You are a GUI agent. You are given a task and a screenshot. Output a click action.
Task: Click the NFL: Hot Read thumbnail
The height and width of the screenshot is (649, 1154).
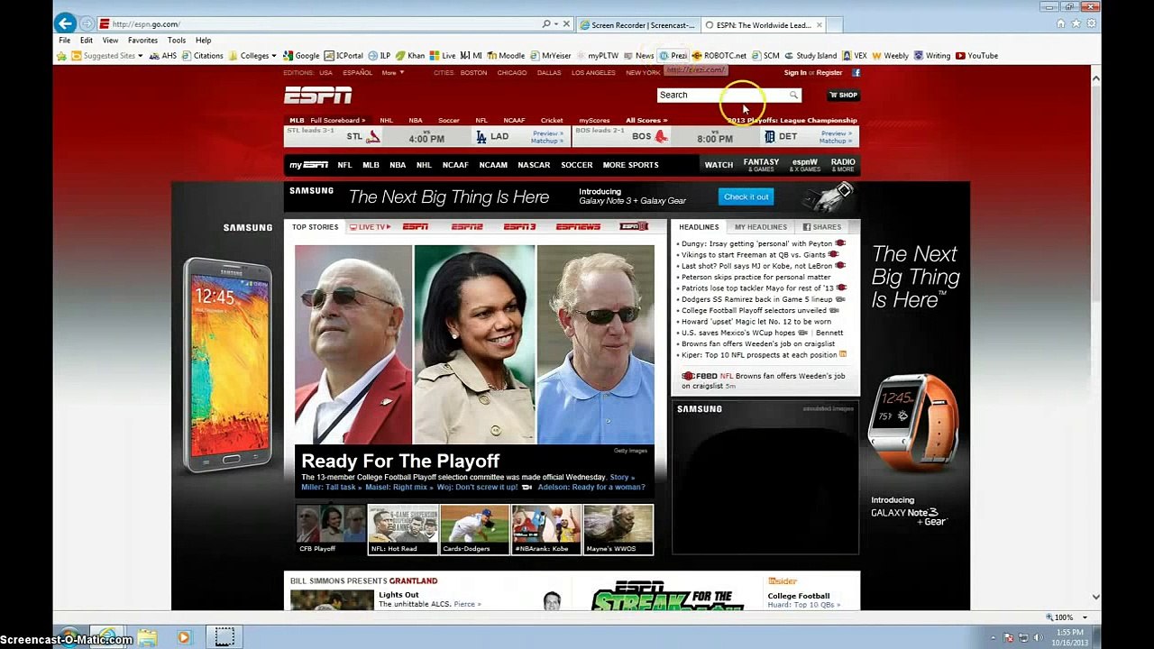pos(403,529)
